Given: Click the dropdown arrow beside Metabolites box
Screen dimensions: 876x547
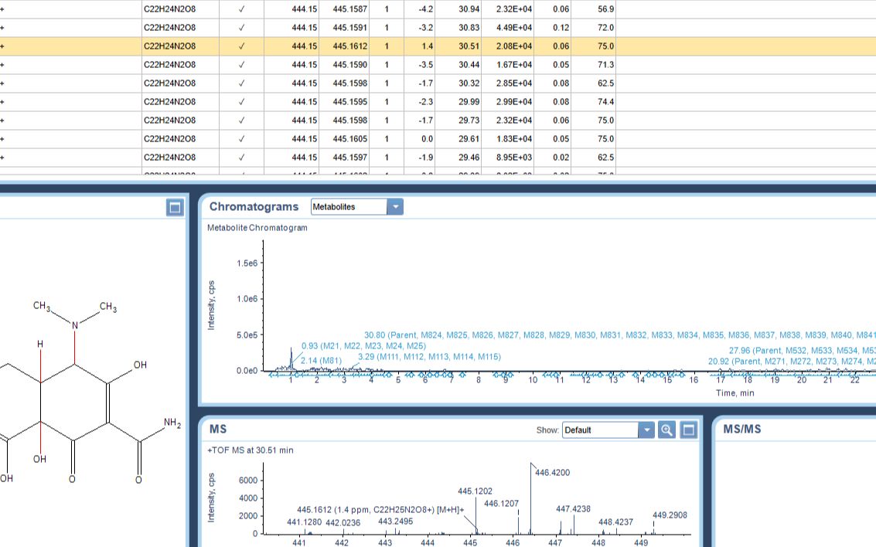Looking at the screenshot, I should pyautogui.click(x=395, y=206).
